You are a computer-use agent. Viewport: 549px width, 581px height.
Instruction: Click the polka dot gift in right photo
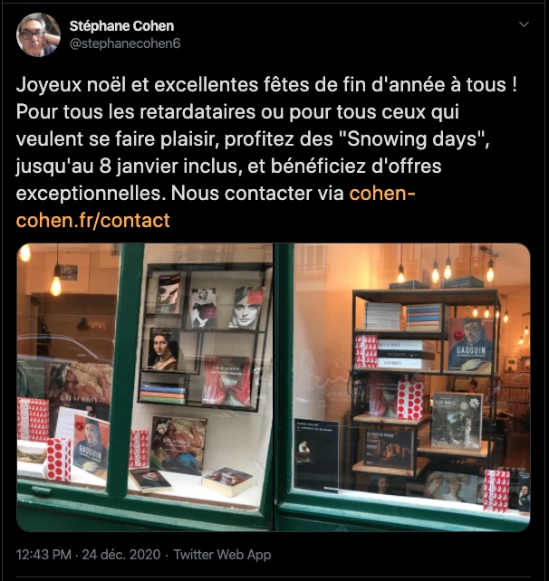point(410,400)
